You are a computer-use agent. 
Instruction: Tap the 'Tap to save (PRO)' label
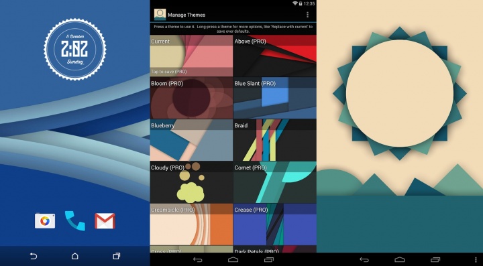[169, 72]
